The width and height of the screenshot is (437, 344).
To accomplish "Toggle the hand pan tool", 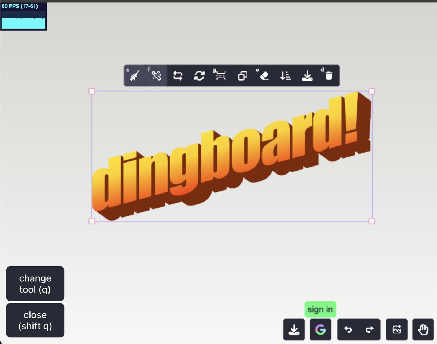I will pyautogui.click(x=423, y=330).
